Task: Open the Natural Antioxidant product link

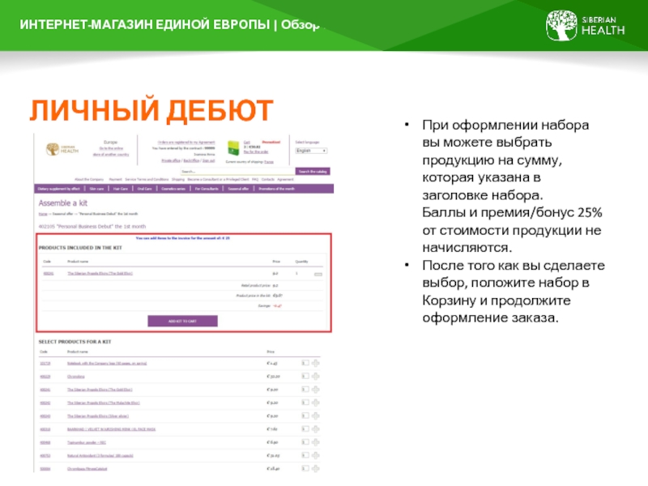Action: point(100,456)
